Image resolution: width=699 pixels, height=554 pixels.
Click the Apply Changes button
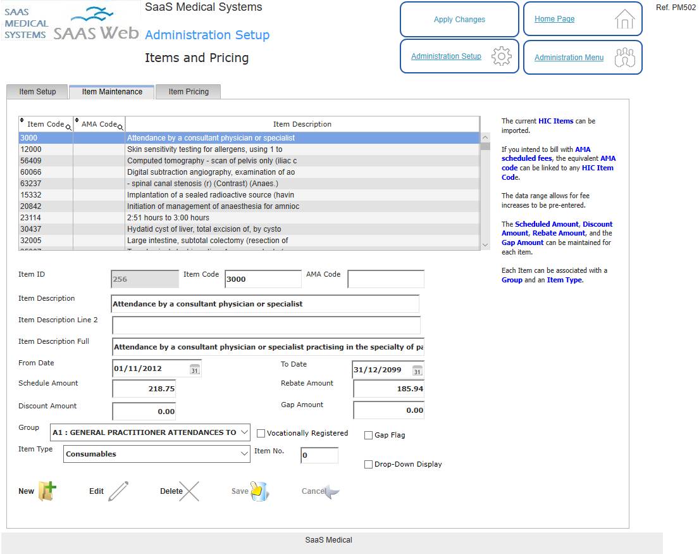pyautogui.click(x=460, y=19)
